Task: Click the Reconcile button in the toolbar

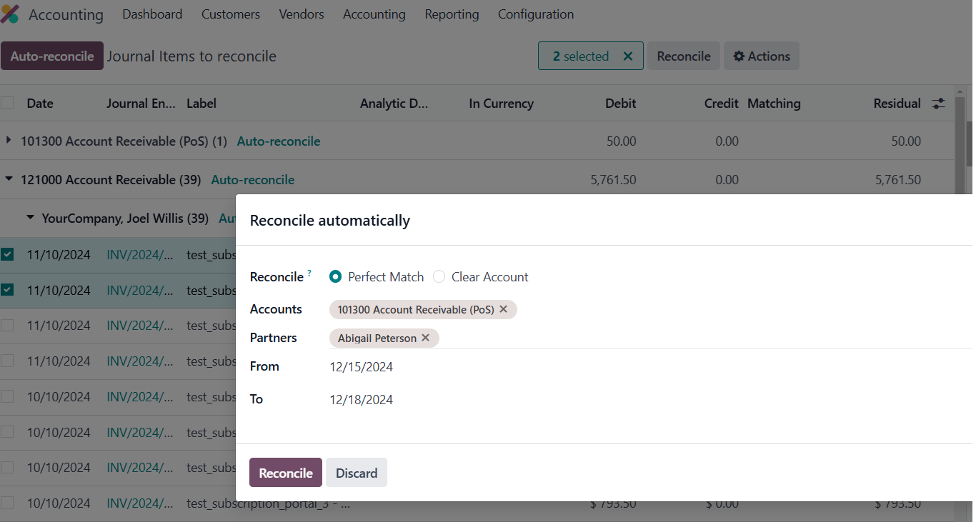Action: [684, 56]
